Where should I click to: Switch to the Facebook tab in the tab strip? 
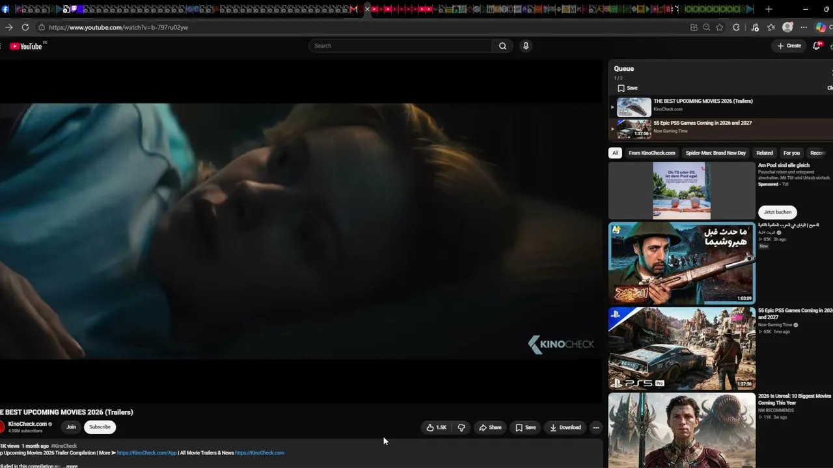pos(5,9)
